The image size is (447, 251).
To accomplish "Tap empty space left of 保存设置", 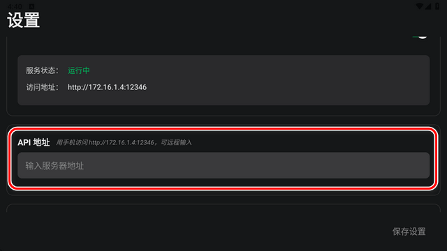I will 200,231.
